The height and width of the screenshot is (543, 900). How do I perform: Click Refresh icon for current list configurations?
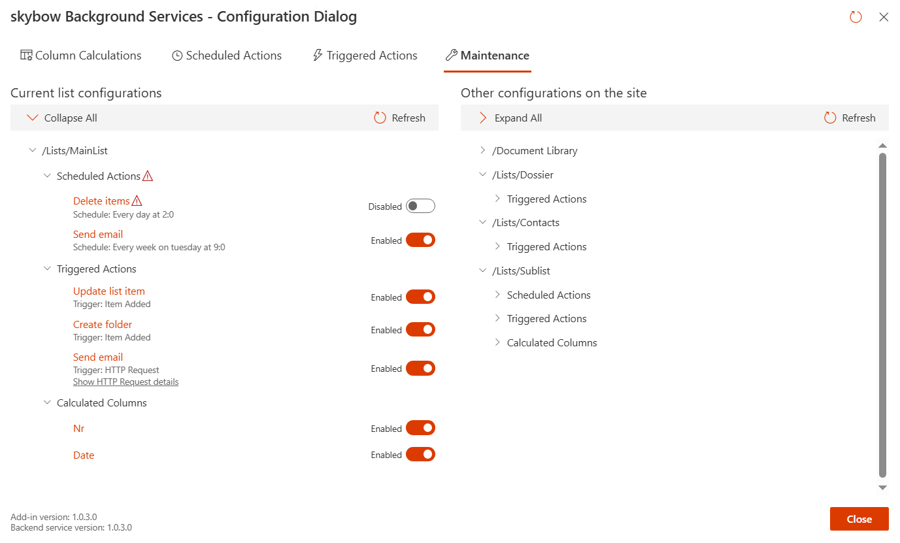pyautogui.click(x=380, y=118)
